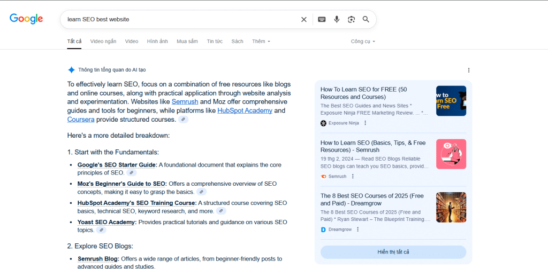
Task: Click source link chip after Yoast SEO Academy
Action: click(x=101, y=230)
